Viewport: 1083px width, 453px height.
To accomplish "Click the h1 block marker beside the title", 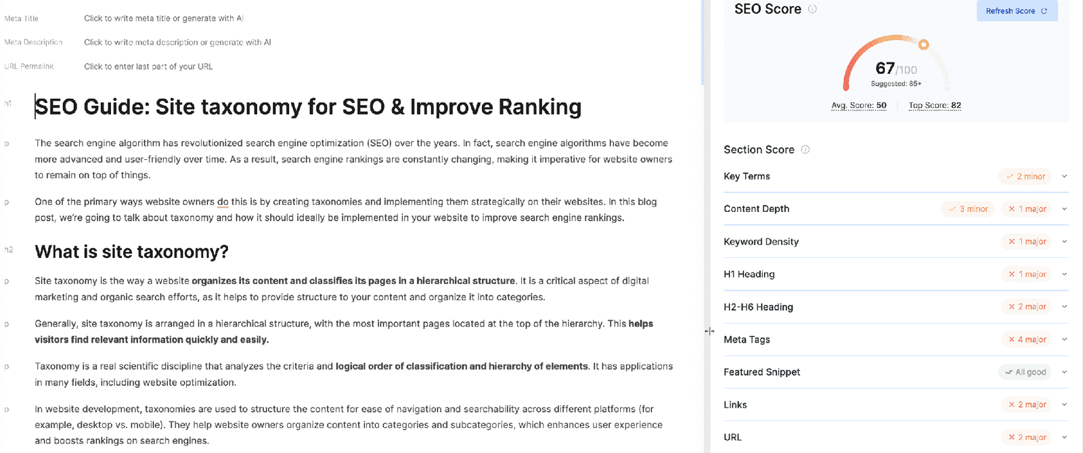I will pyautogui.click(x=8, y=104).
